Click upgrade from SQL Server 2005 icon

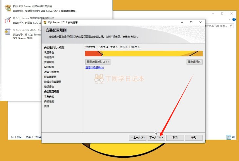[8, 32]
